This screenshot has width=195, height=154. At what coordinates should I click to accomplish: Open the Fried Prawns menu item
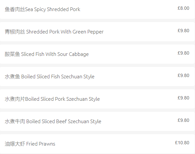point(97,144)
